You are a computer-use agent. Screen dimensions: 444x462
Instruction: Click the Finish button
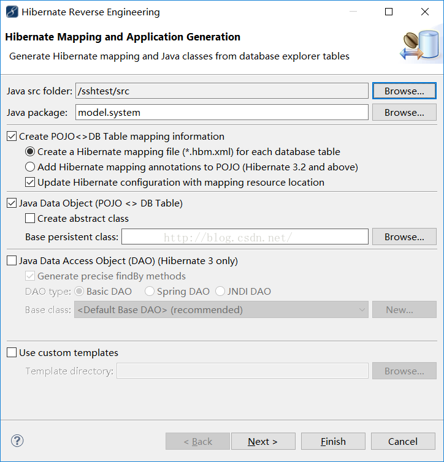coord(333,441)
